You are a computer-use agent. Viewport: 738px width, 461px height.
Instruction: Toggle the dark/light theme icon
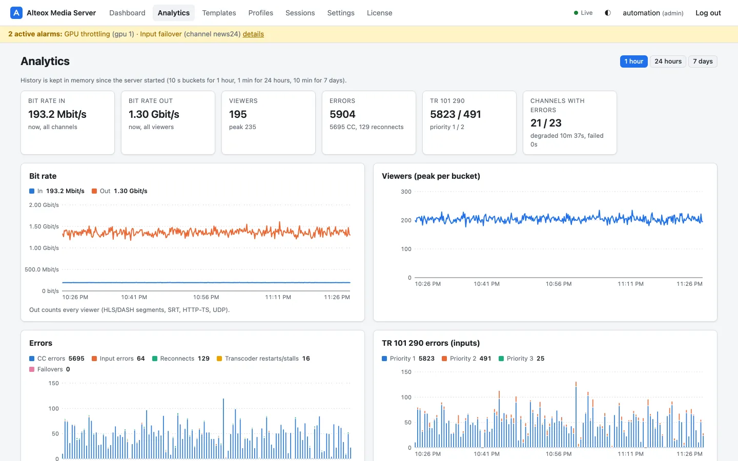tap(608, 13)
